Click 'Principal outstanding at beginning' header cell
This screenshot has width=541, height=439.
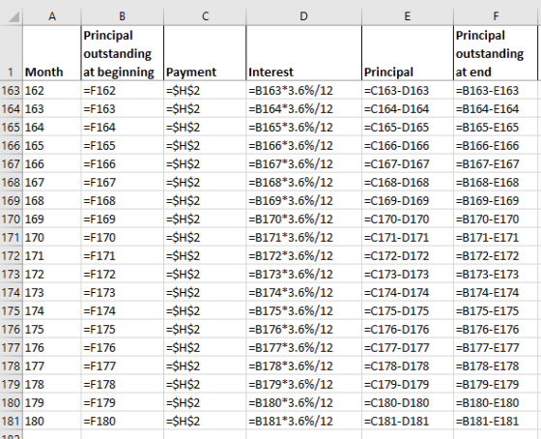point(122,53)
